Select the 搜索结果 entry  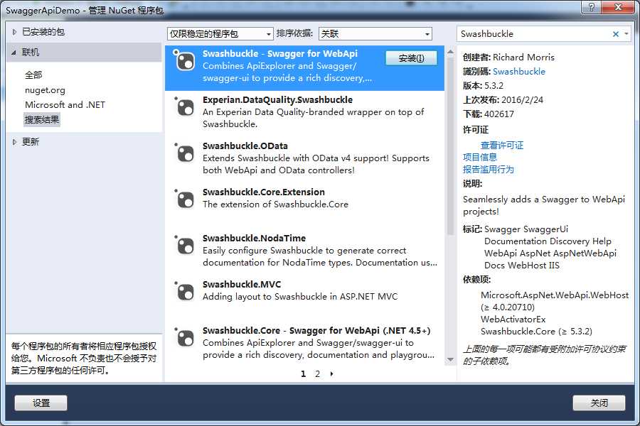click(x=42, y=120)
